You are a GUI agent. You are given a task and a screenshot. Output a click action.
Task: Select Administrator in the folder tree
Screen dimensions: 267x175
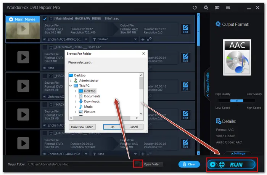[x=86, y=81]
